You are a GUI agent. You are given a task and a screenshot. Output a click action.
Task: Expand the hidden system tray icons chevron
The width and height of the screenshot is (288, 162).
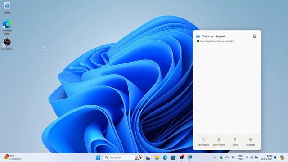click(x=215, y=157)
